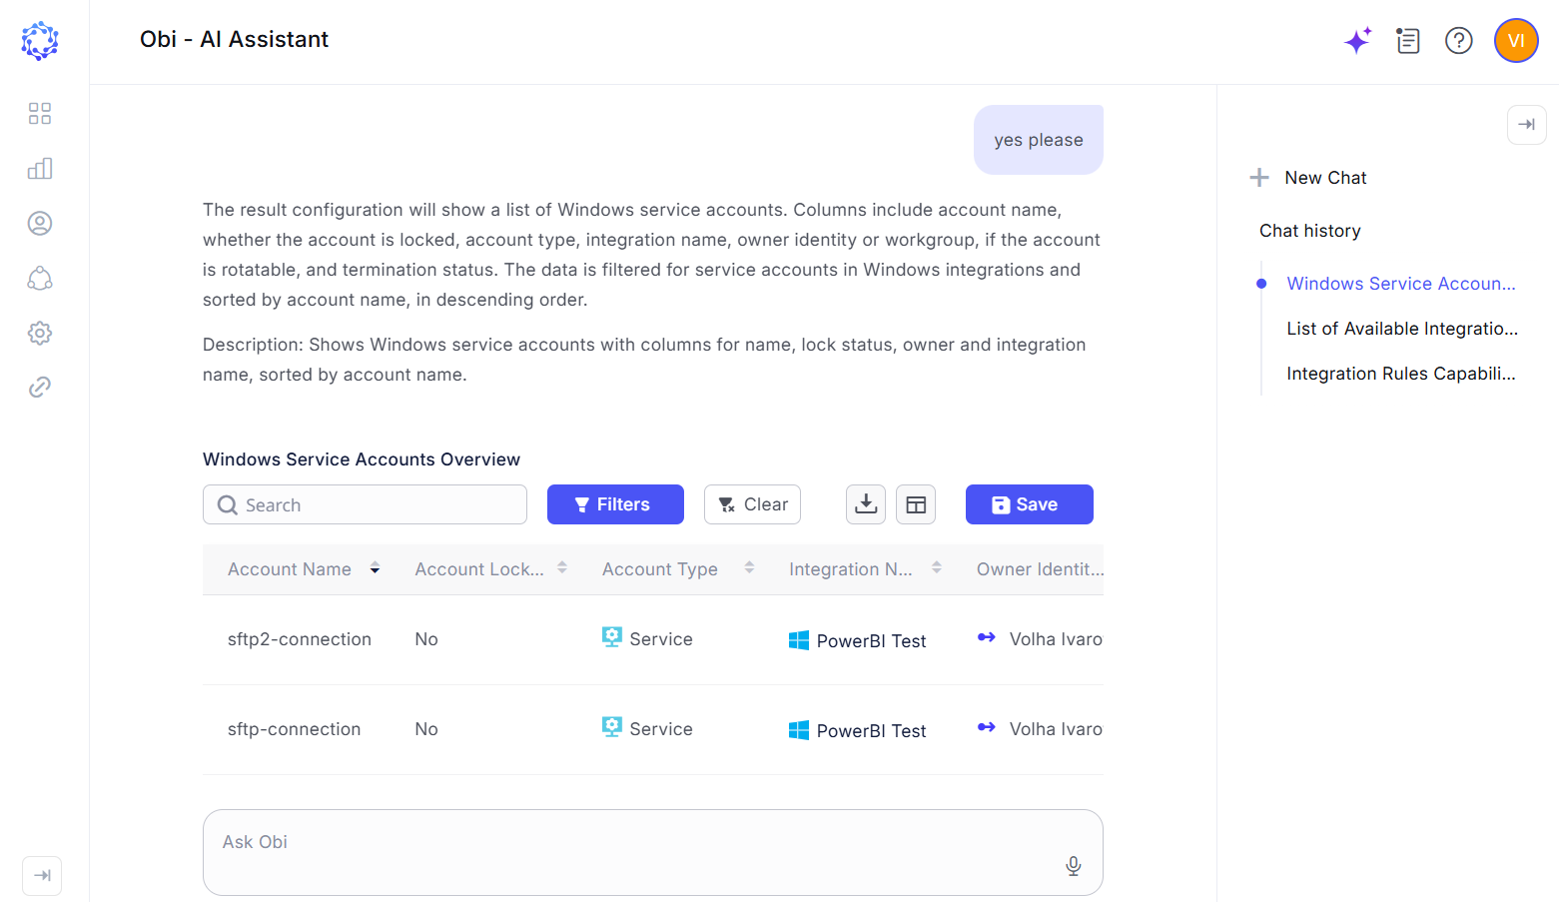This screenshot has height=902, width=1559.
Task: Open the Obi assistant sidebar icon
Action: [40, 278]
